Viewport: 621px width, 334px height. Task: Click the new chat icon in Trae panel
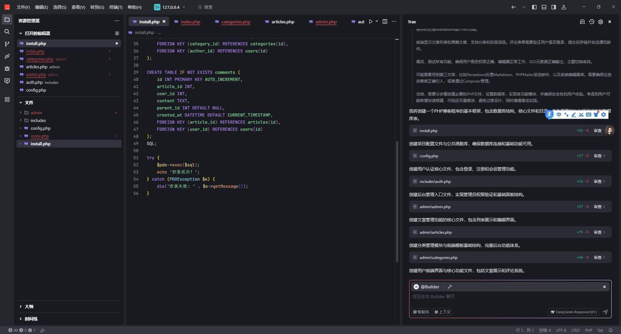click(582, 22)
